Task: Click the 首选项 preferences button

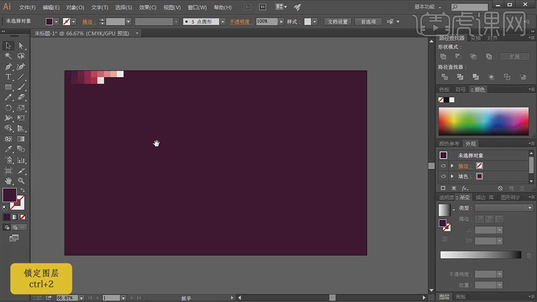Action: [368, 22]
